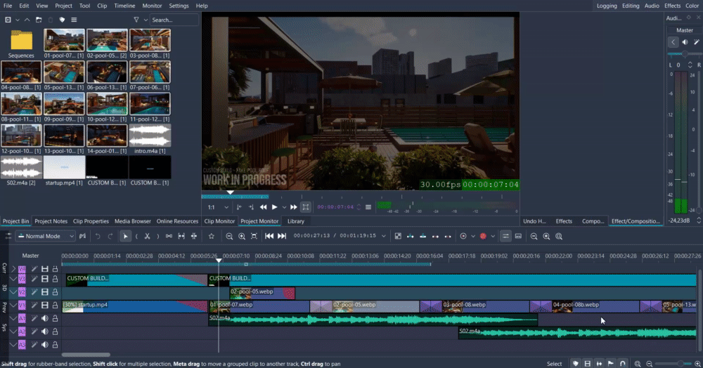703x368 pixels.
Task: Insert clip zone in timeline
Action: (x=411, y=236)
